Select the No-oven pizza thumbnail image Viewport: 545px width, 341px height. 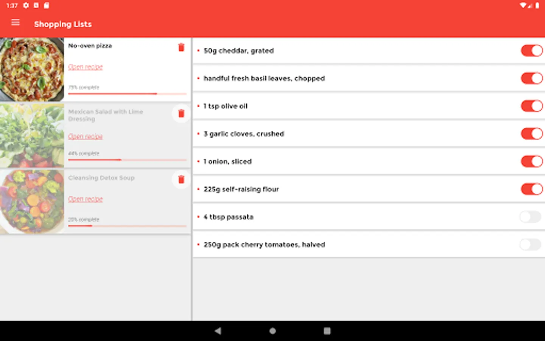(x=32, y=69)
